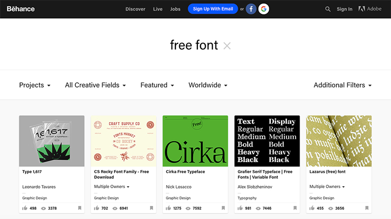
Task: Bookmark the CS Rocky Font Family project
Action: pos(152,208)
